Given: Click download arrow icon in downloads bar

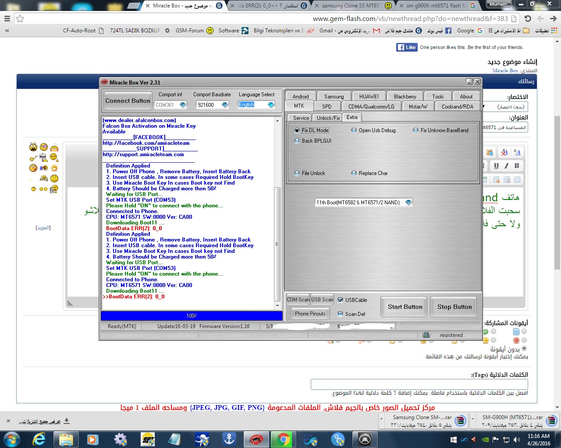Looking at the screenshot, I should point(67,421).
